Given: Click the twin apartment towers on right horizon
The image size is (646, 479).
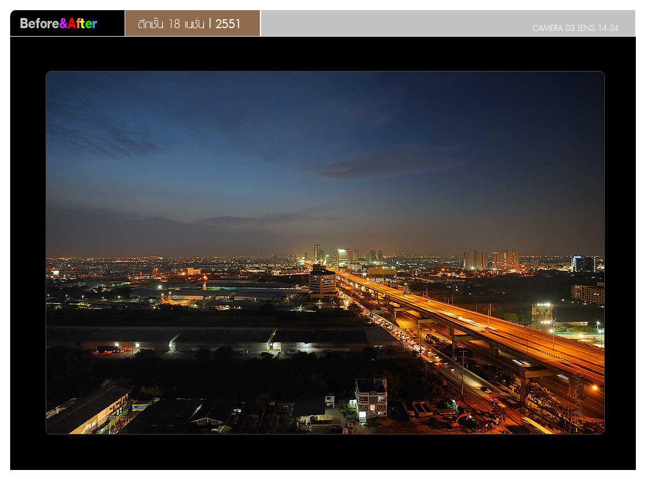Looking at the screenshot, I should tap(491, 260).
